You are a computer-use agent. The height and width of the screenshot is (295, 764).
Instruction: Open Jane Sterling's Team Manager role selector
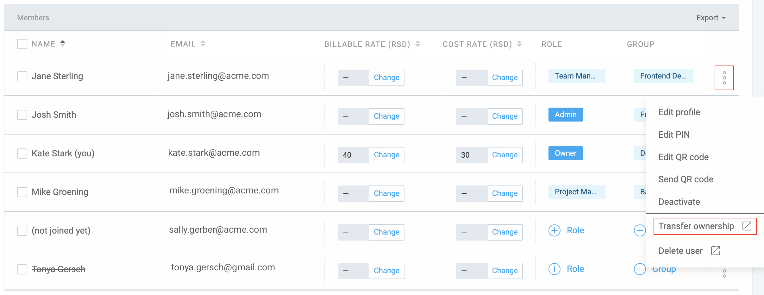(x=576, y=76)
